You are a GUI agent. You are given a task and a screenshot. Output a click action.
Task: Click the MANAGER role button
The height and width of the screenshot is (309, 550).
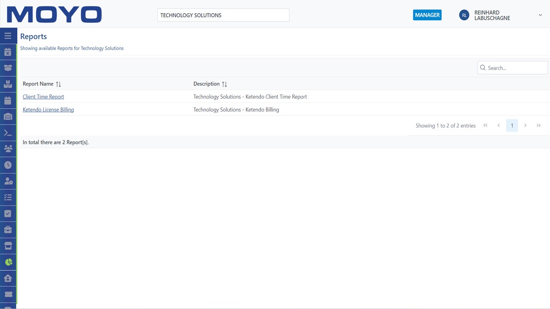click(427, 15)
